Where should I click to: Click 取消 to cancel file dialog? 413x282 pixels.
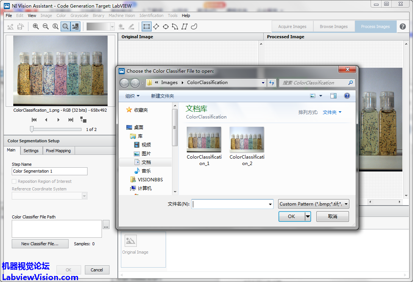[x=332, y=217]
